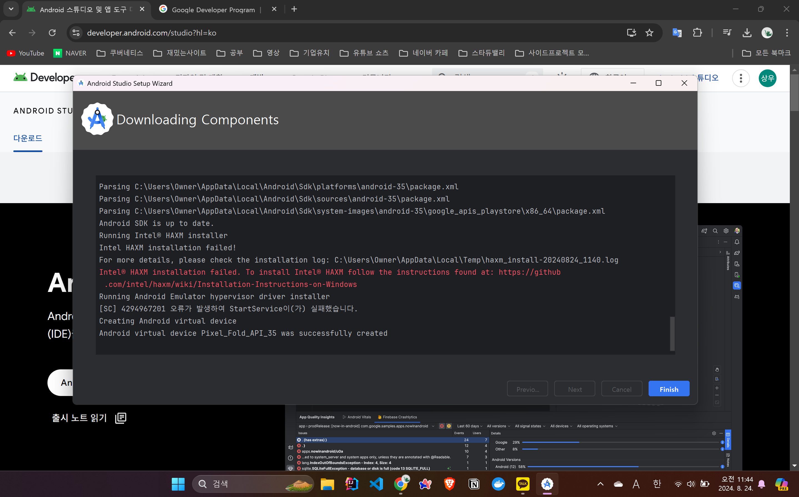This screenshot has height=497, width=799.
Task: Select the Android Vitals tab in preview
Action: (357, 417)
